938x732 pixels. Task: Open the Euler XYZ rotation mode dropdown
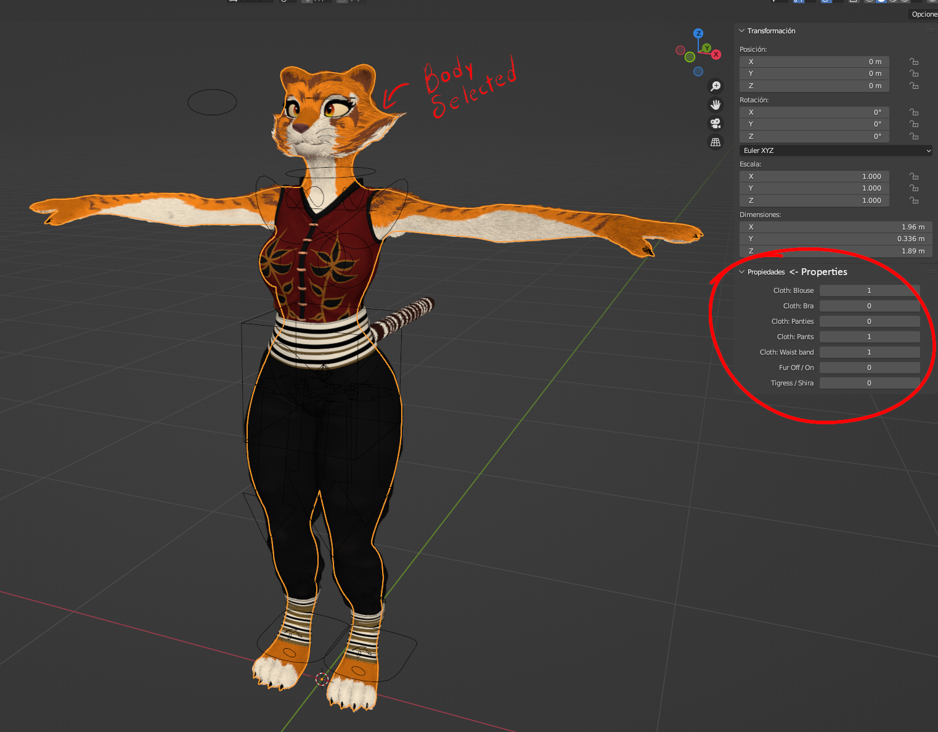[836, 150]
